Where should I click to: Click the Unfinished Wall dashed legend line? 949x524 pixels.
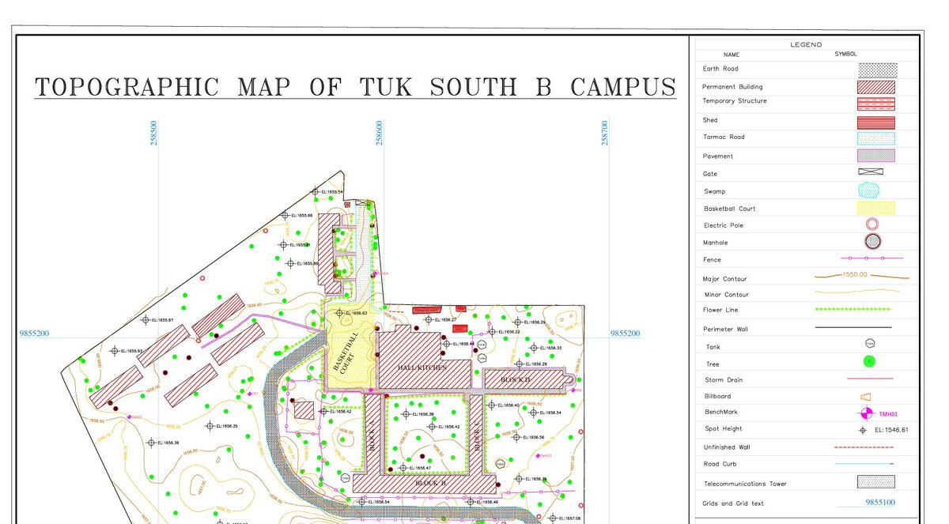864,447
